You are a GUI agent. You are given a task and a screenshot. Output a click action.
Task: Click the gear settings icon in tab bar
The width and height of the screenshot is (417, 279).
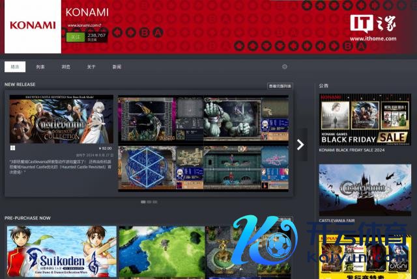tap(285, 66)
